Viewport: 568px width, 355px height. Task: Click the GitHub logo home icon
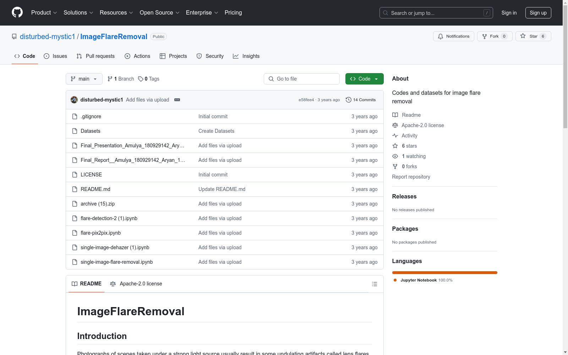pos(17,12)
